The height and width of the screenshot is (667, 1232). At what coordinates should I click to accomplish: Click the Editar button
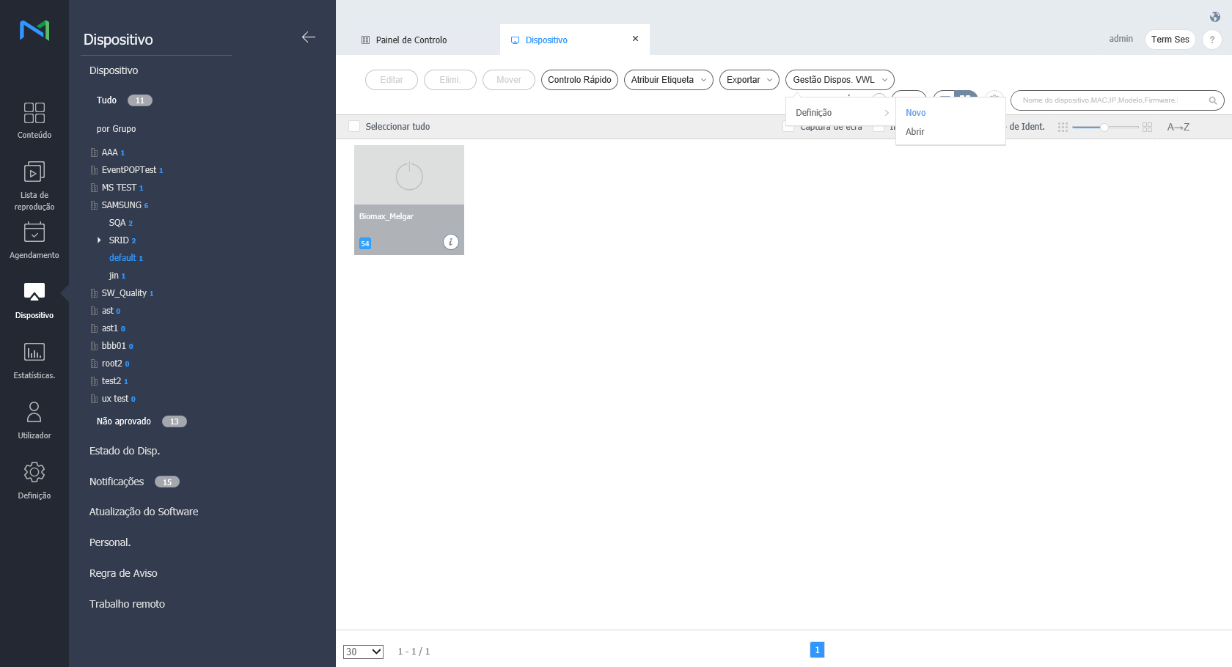[x=392, y=80]
